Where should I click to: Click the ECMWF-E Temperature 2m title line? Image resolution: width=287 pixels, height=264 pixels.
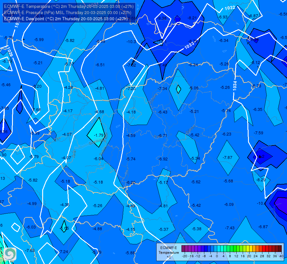69,6
